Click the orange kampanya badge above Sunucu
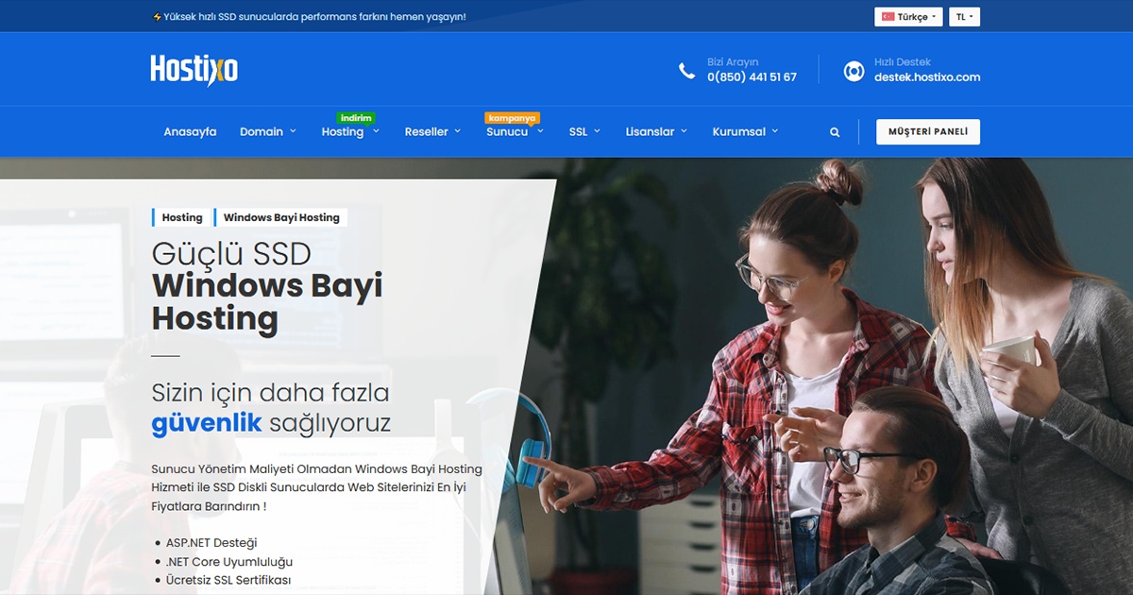This screenshot has width=1133, height=595. tap(513, 117)
